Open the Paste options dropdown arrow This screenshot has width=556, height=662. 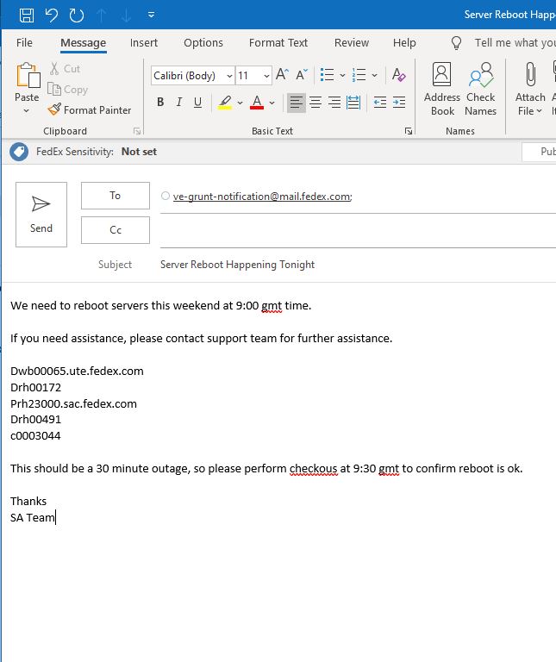tap(27, 112)
